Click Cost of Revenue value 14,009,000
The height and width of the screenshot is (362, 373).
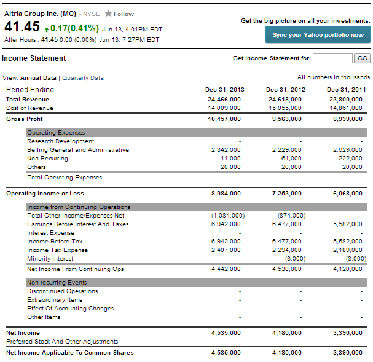pyautogui.click(x=224, y=108)
